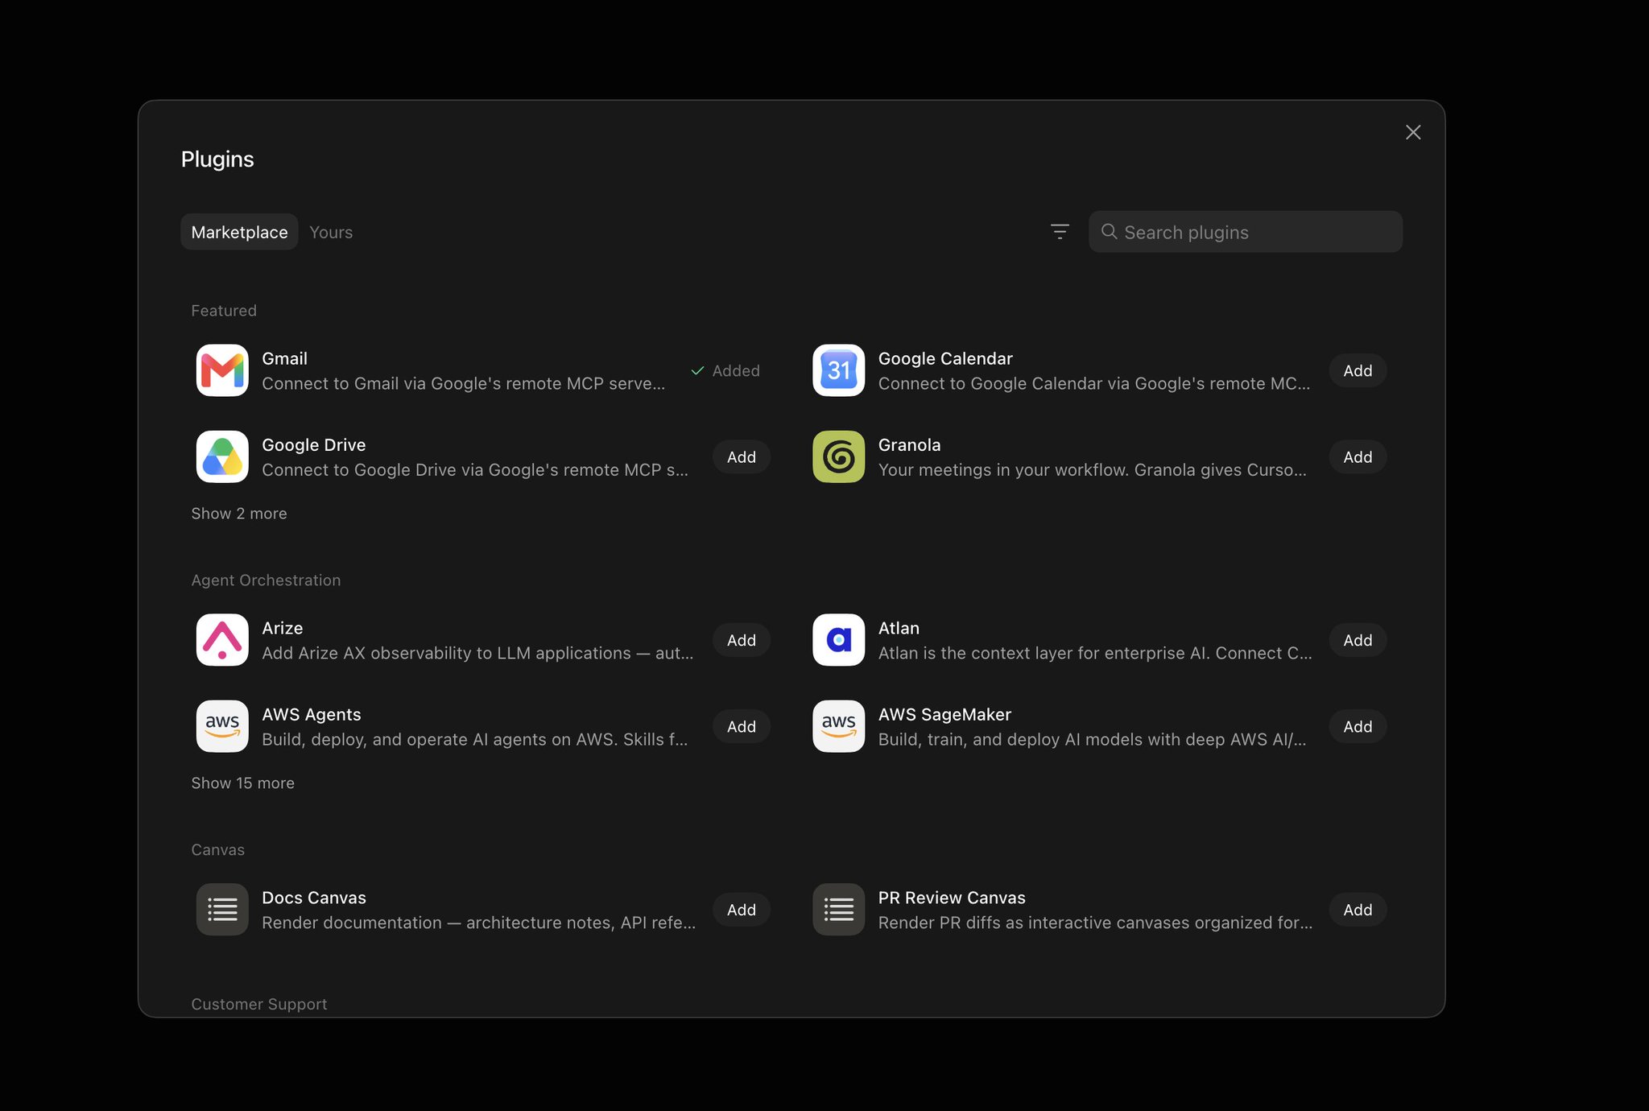
Task: Click the Atlan plugin icon
Action: [838, 640]
